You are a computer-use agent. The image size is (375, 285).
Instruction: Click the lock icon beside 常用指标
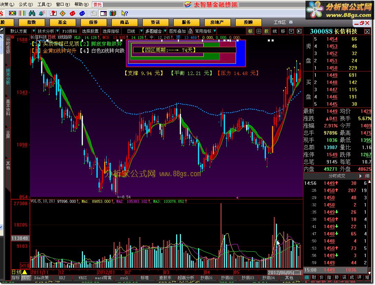coord(190,31)
